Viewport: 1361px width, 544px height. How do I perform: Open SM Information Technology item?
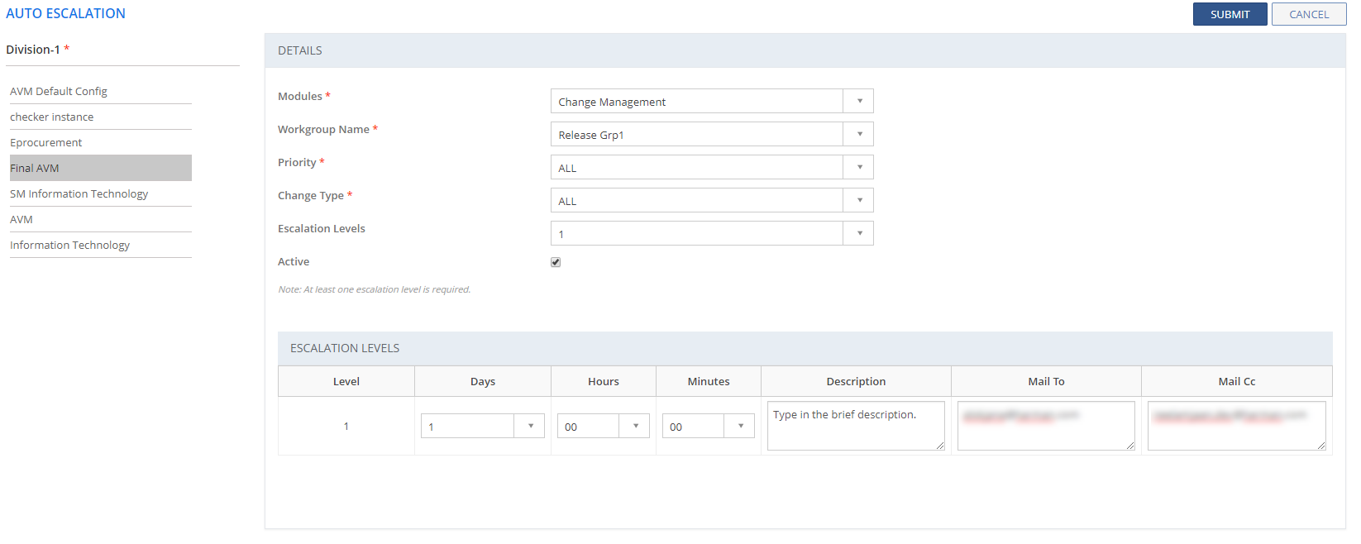[79, 193]
